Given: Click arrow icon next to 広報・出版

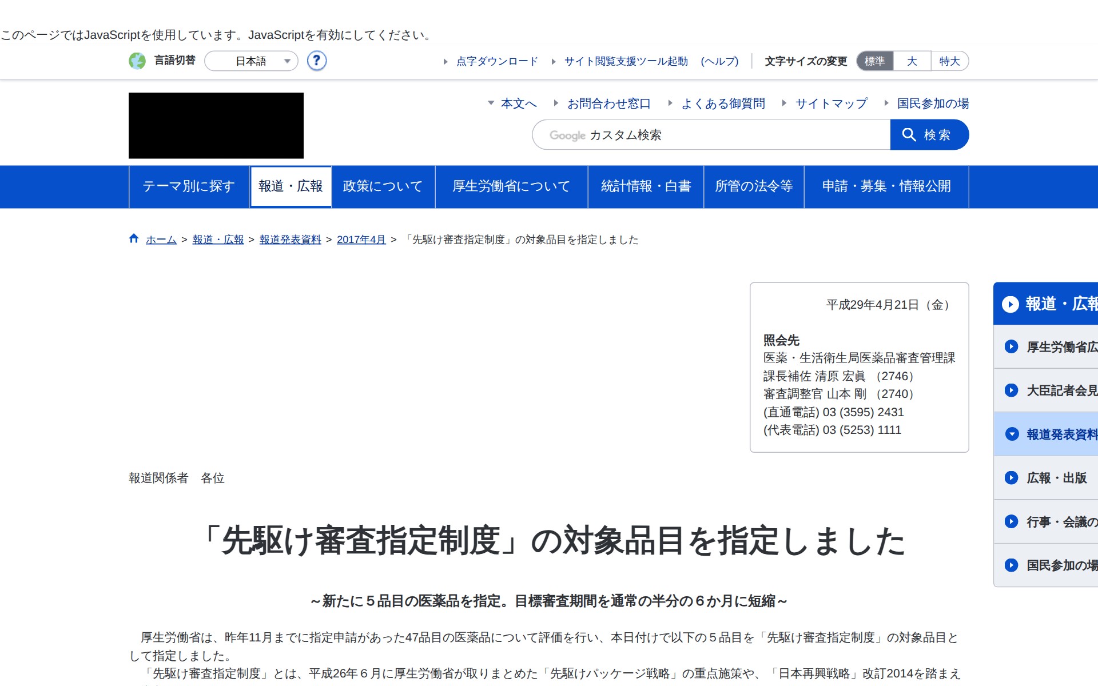Looking at the screenshot, I should 1011,478.
